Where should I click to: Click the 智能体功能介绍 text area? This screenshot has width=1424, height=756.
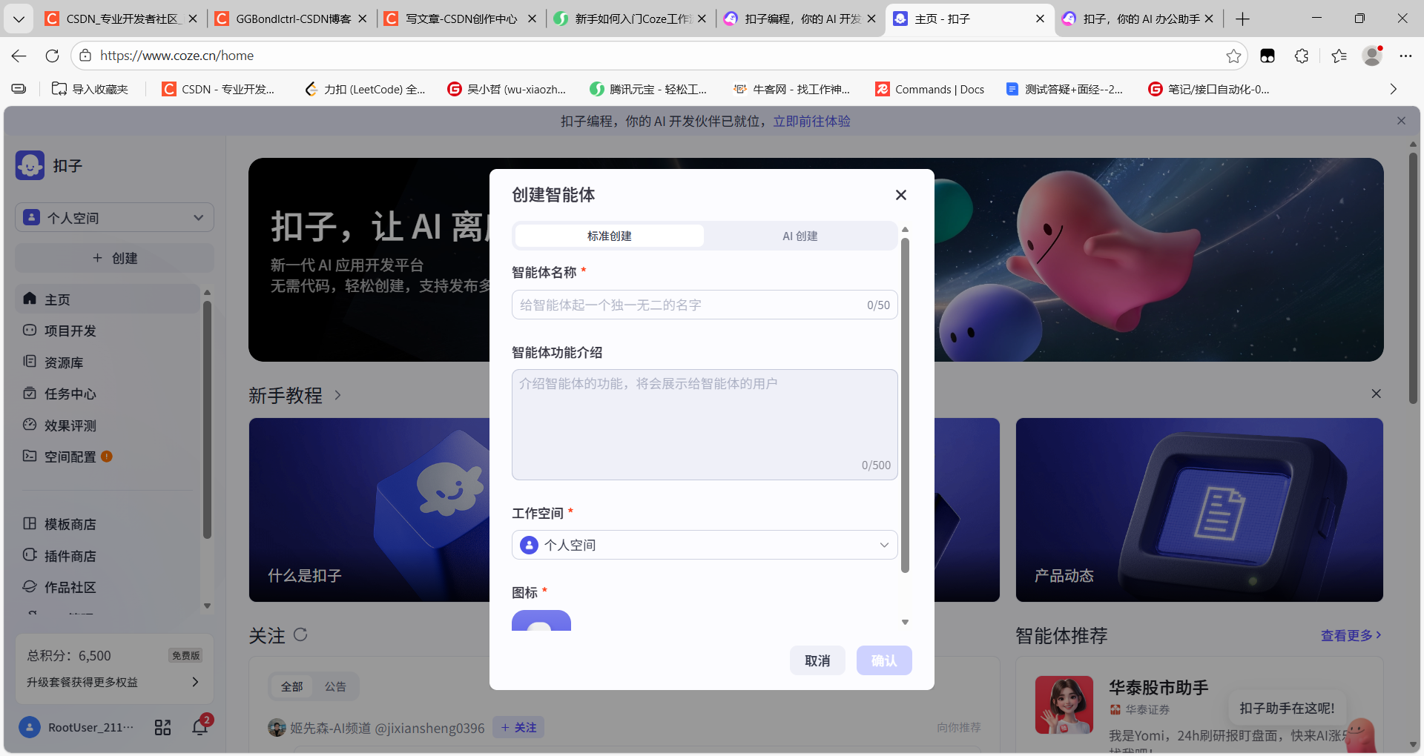[705, 425]
